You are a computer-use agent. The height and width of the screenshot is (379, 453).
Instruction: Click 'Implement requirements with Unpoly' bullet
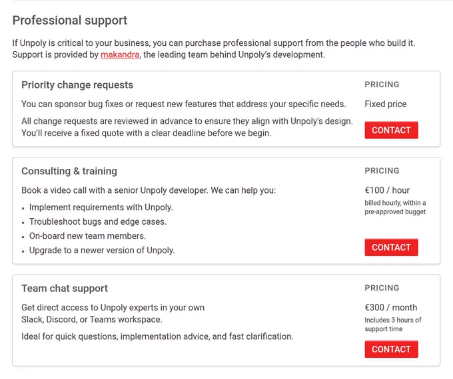101,207
